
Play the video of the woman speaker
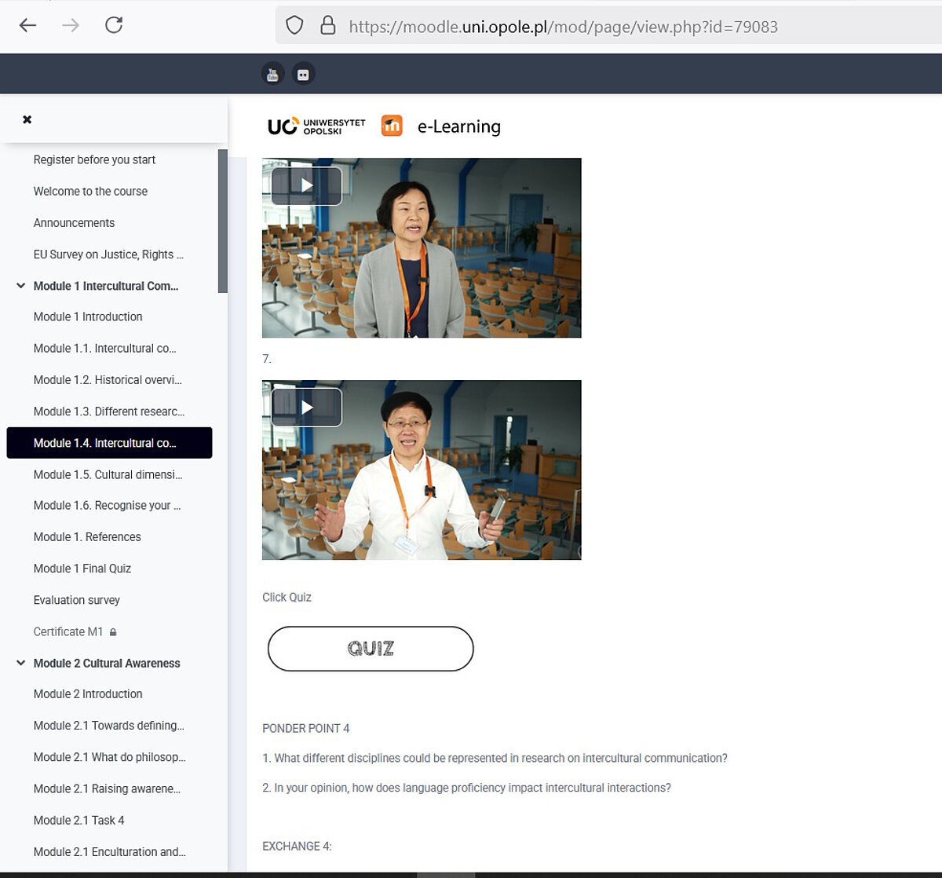click(x=307, y=186)
